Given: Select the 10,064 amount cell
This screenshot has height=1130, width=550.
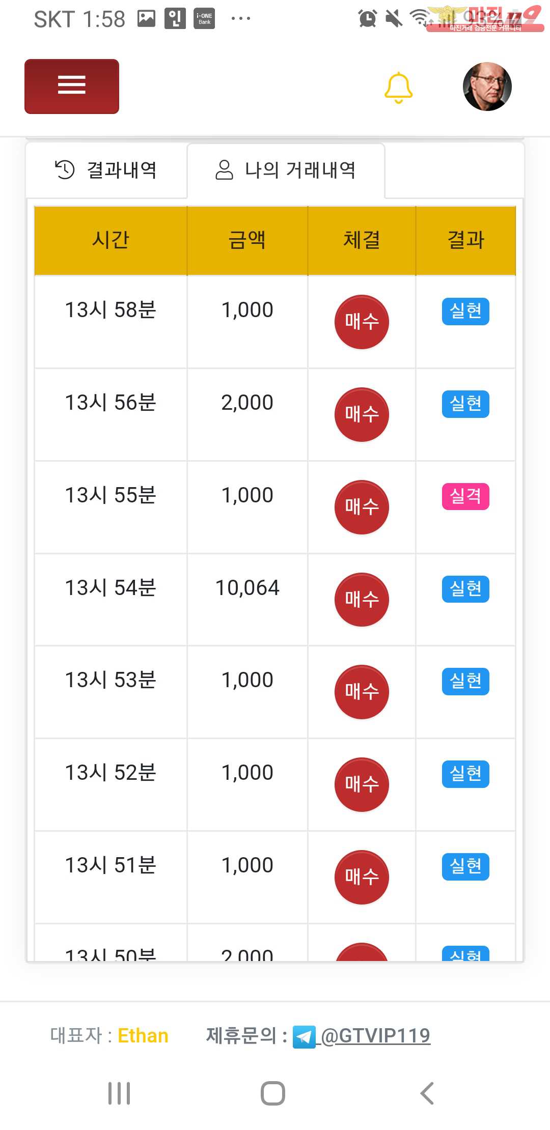Looking at the screenshot, I should 248,588.
